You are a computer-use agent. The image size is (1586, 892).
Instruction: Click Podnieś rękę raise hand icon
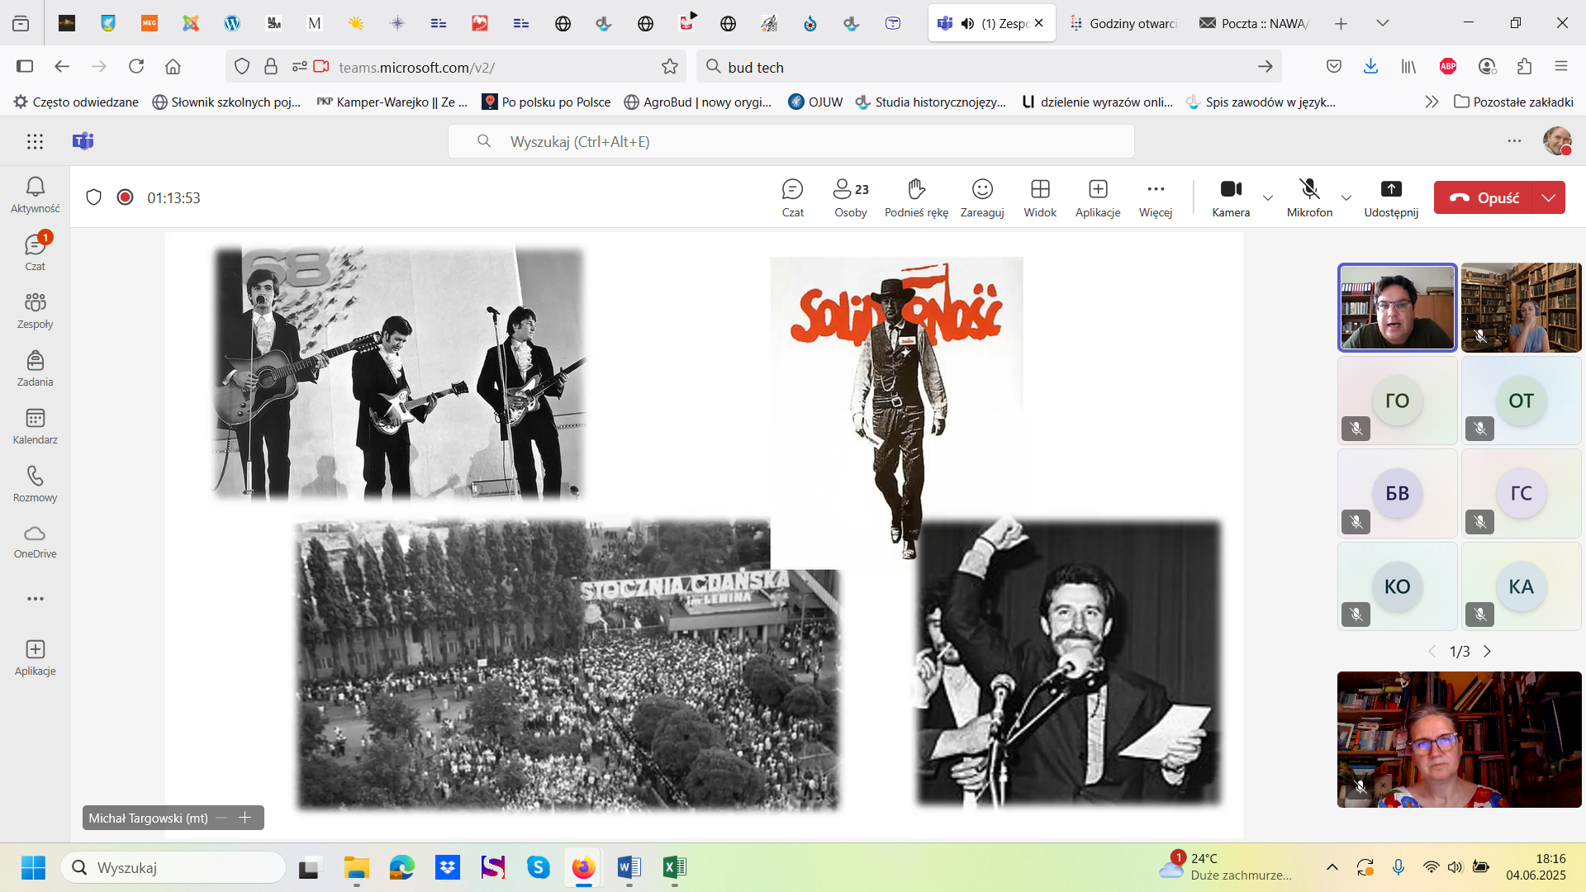click(x=916, y=197)
